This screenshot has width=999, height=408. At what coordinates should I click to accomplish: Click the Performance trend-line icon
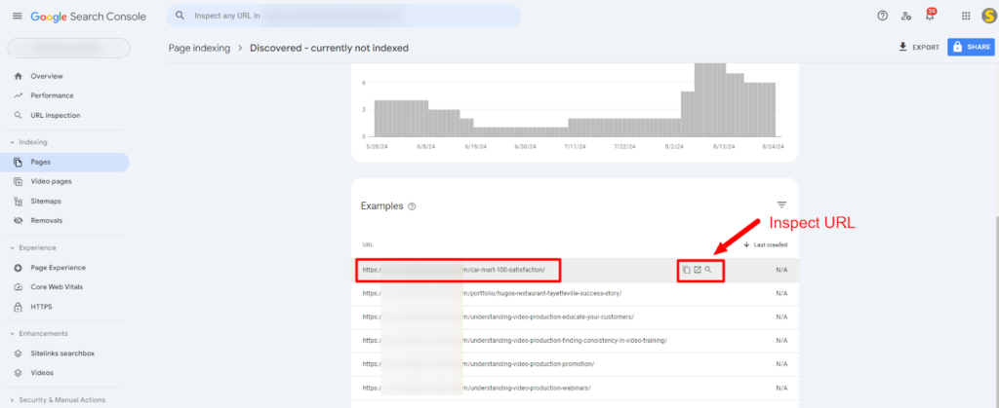coord(18,96)
